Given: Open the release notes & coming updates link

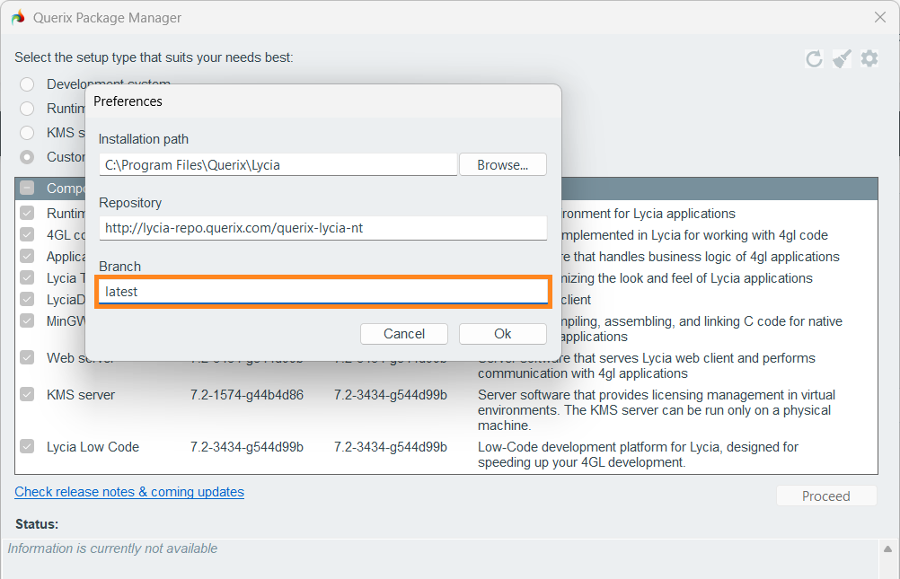Looking at the screenshot, I should 129,492.
